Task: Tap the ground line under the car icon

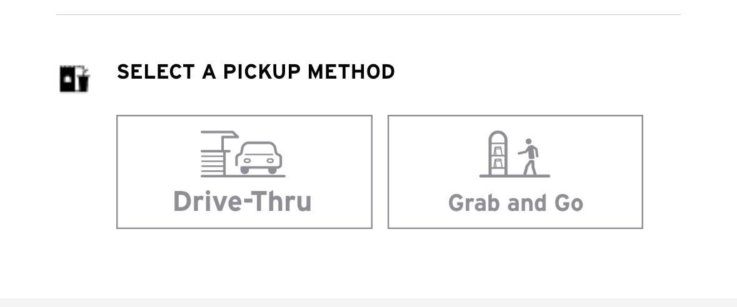Action: click(x=259, y=176)
